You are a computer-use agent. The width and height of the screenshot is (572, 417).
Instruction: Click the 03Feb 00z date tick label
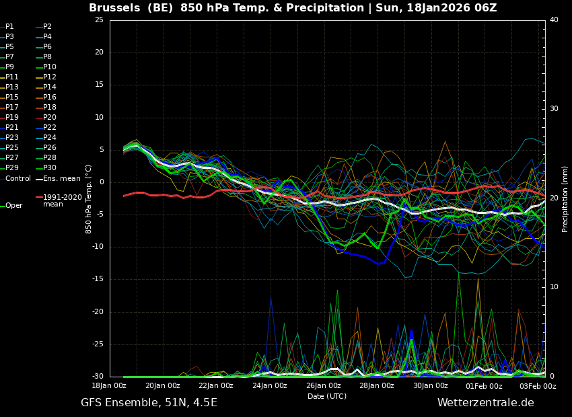(538, 386)
